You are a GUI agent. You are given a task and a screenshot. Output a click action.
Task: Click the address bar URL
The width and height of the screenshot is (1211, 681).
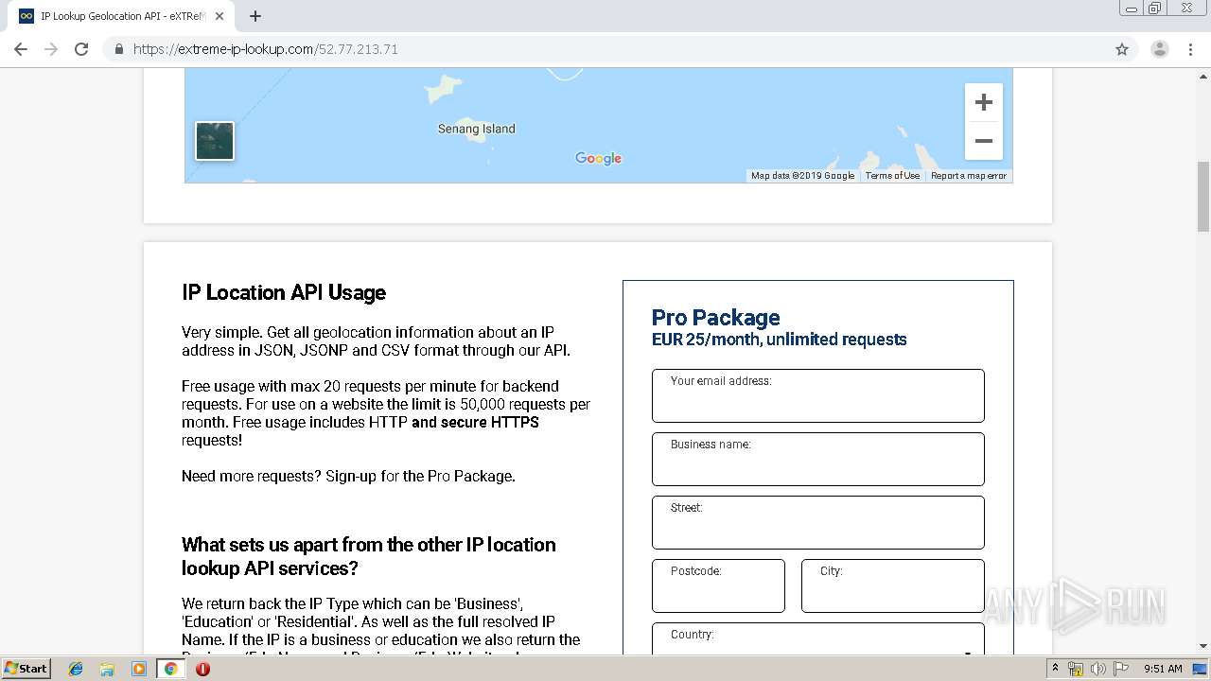click(265, 49)
